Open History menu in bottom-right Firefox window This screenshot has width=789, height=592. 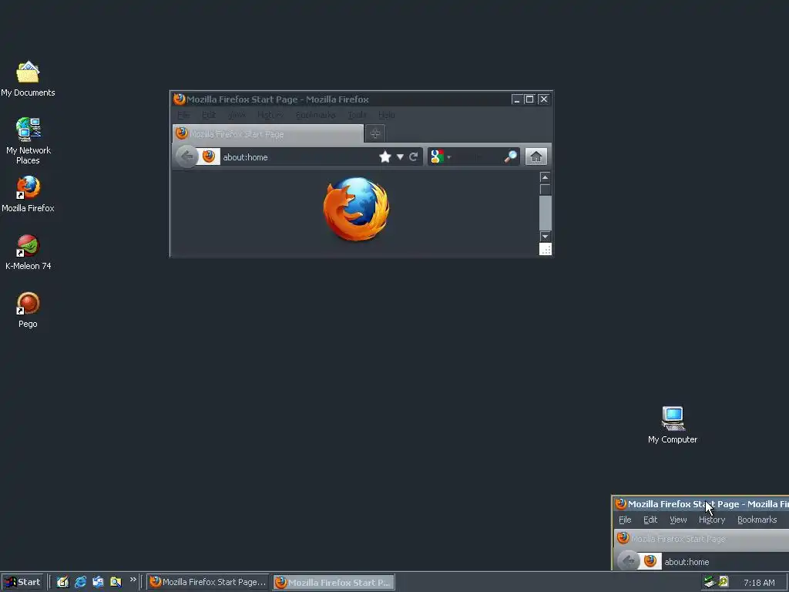[x=711, y=520]
